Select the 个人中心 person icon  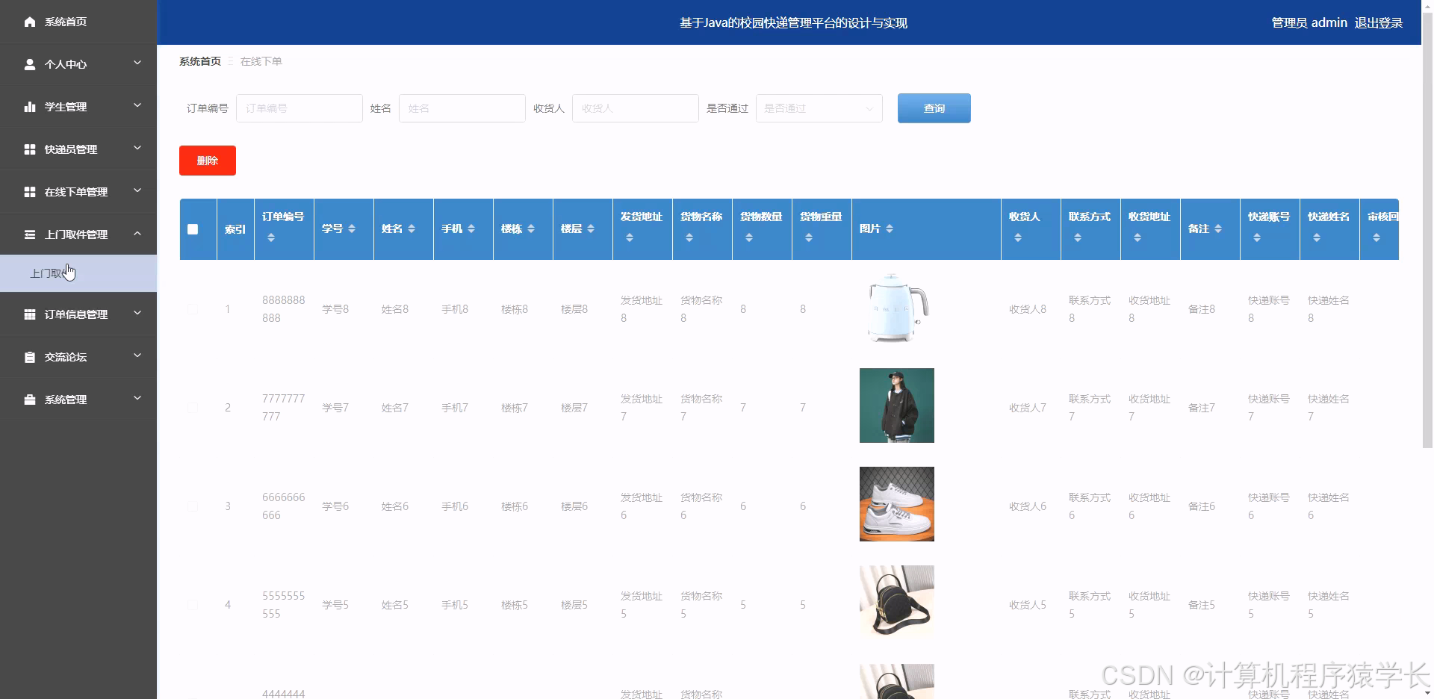point(30,64)
